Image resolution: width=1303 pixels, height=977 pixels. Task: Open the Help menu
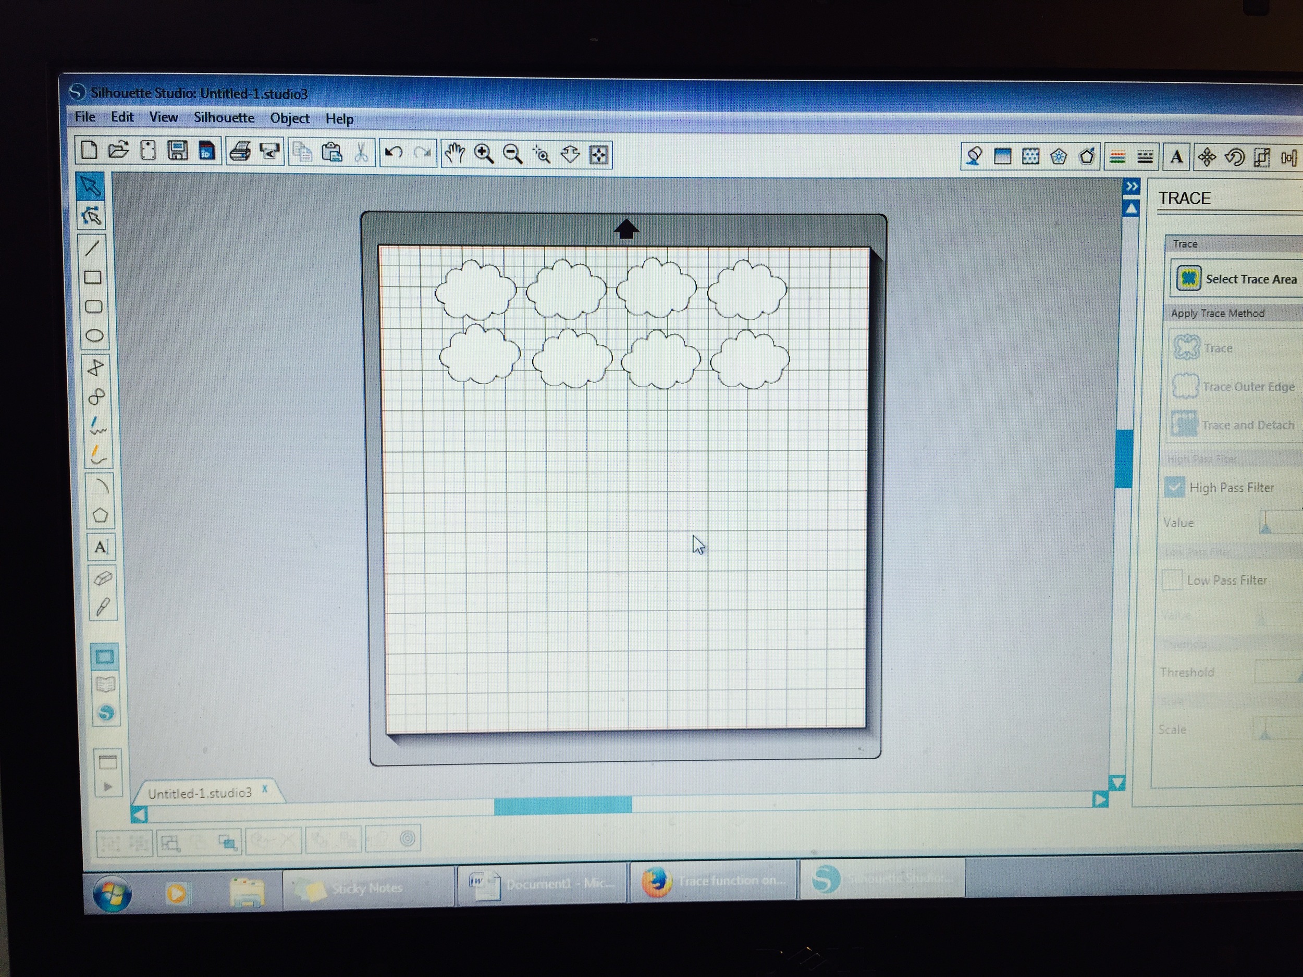pyautogui.click(x=339, y=119)
